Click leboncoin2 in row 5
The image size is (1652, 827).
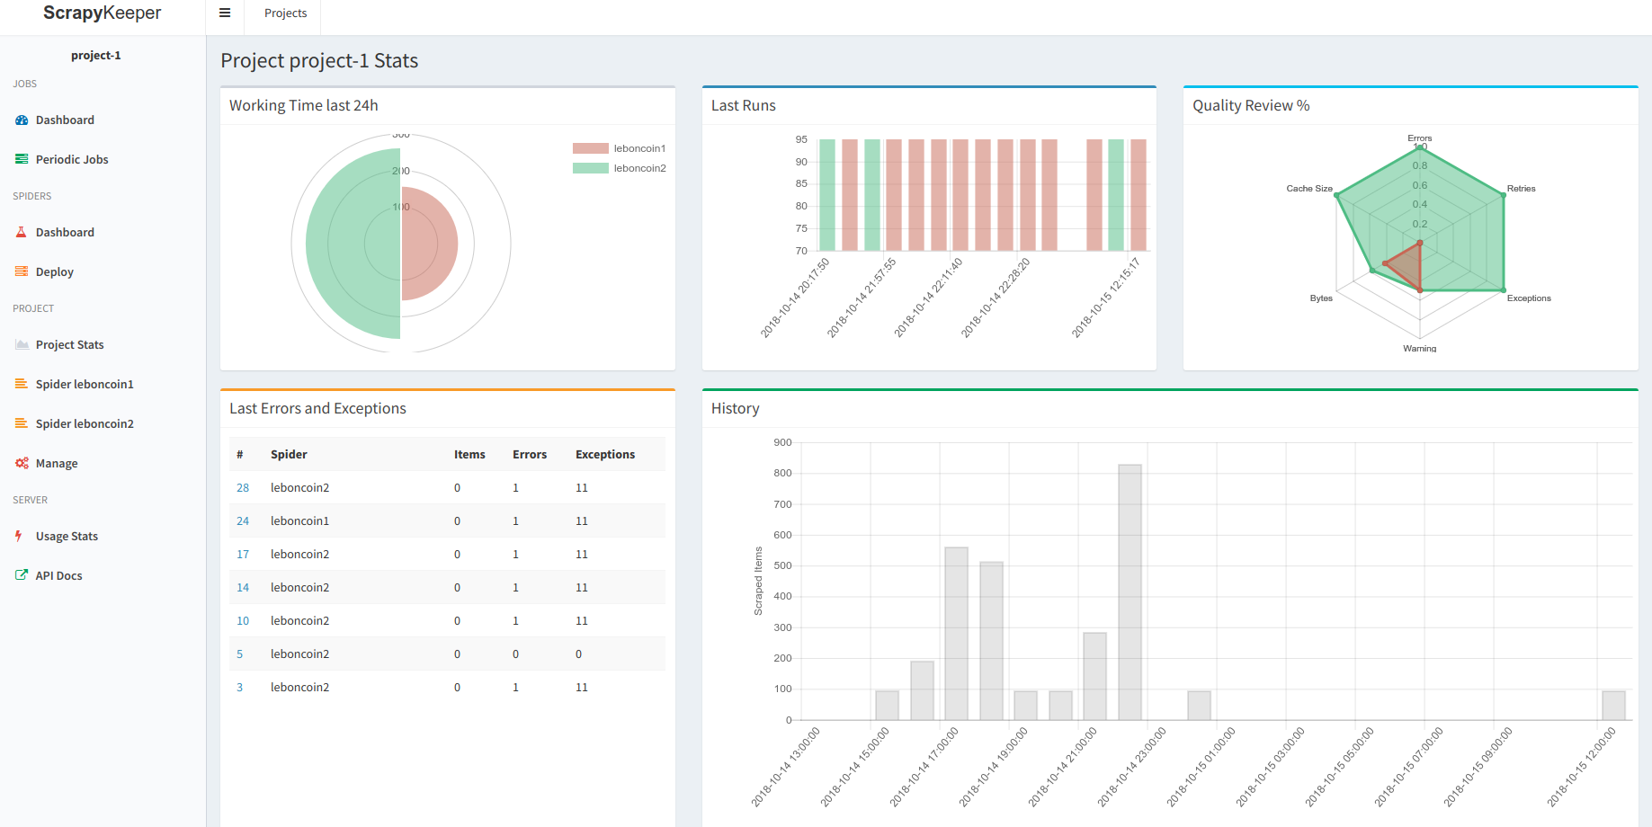pyautogui.click(x=299, y=654)
